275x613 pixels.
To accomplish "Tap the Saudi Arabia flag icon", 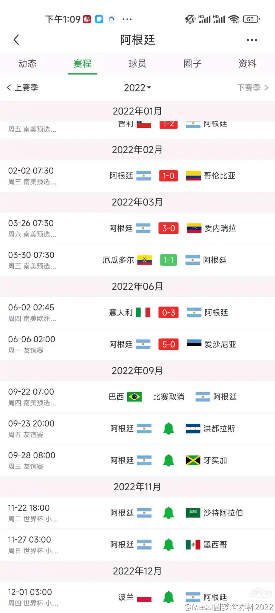I will tap(193, 513).
